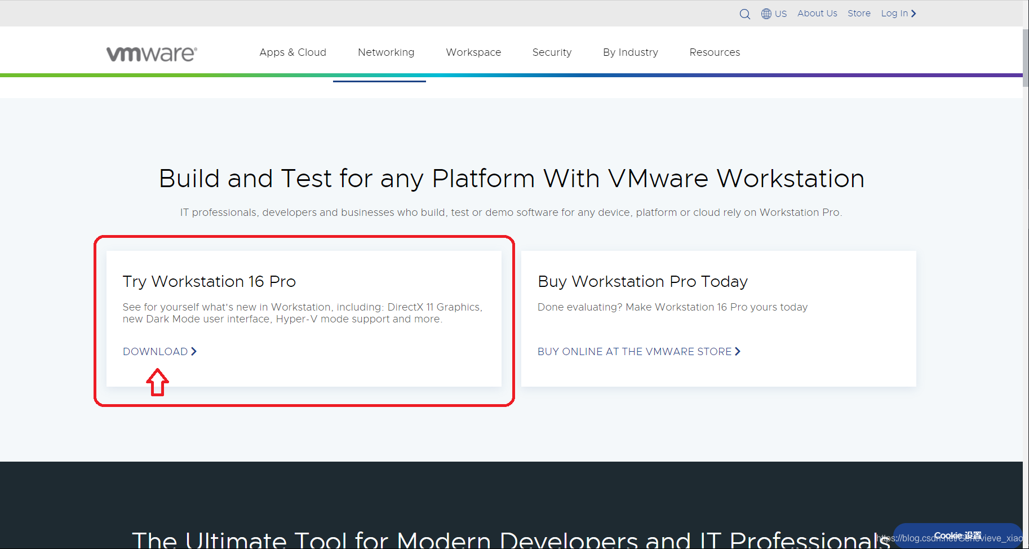Open the Cookie settings button

tap(957, 535)
